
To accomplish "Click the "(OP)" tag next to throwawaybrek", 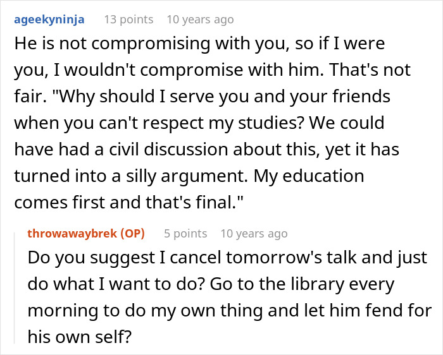I will [130, 234].
